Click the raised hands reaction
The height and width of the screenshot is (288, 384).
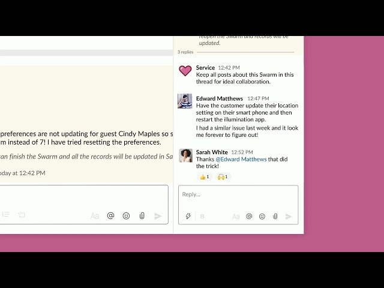(223, 177)
